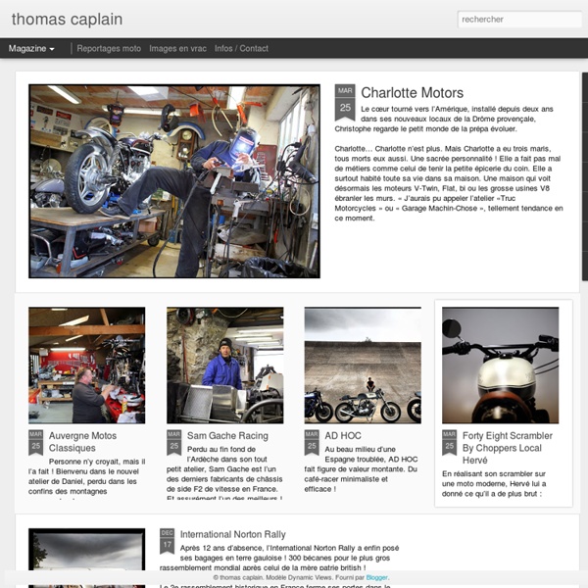Open the International Norton Rally title
Viewport: 588px width, 588px height.
(x=233, y=534)
